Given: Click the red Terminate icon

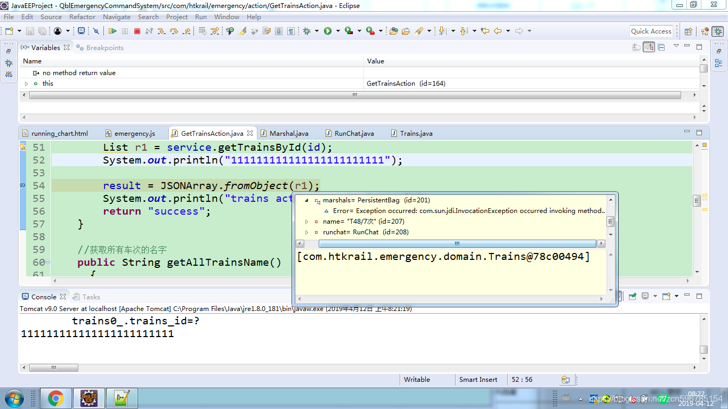Looking at the screenshot, I should pos(137,31).
